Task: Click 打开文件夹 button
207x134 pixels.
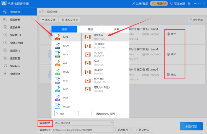Action: coord(143,130)
